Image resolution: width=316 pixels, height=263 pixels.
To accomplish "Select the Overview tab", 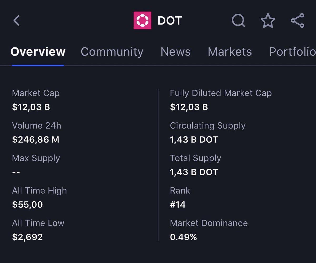I will pyautogui.click(x=38, y=52).
